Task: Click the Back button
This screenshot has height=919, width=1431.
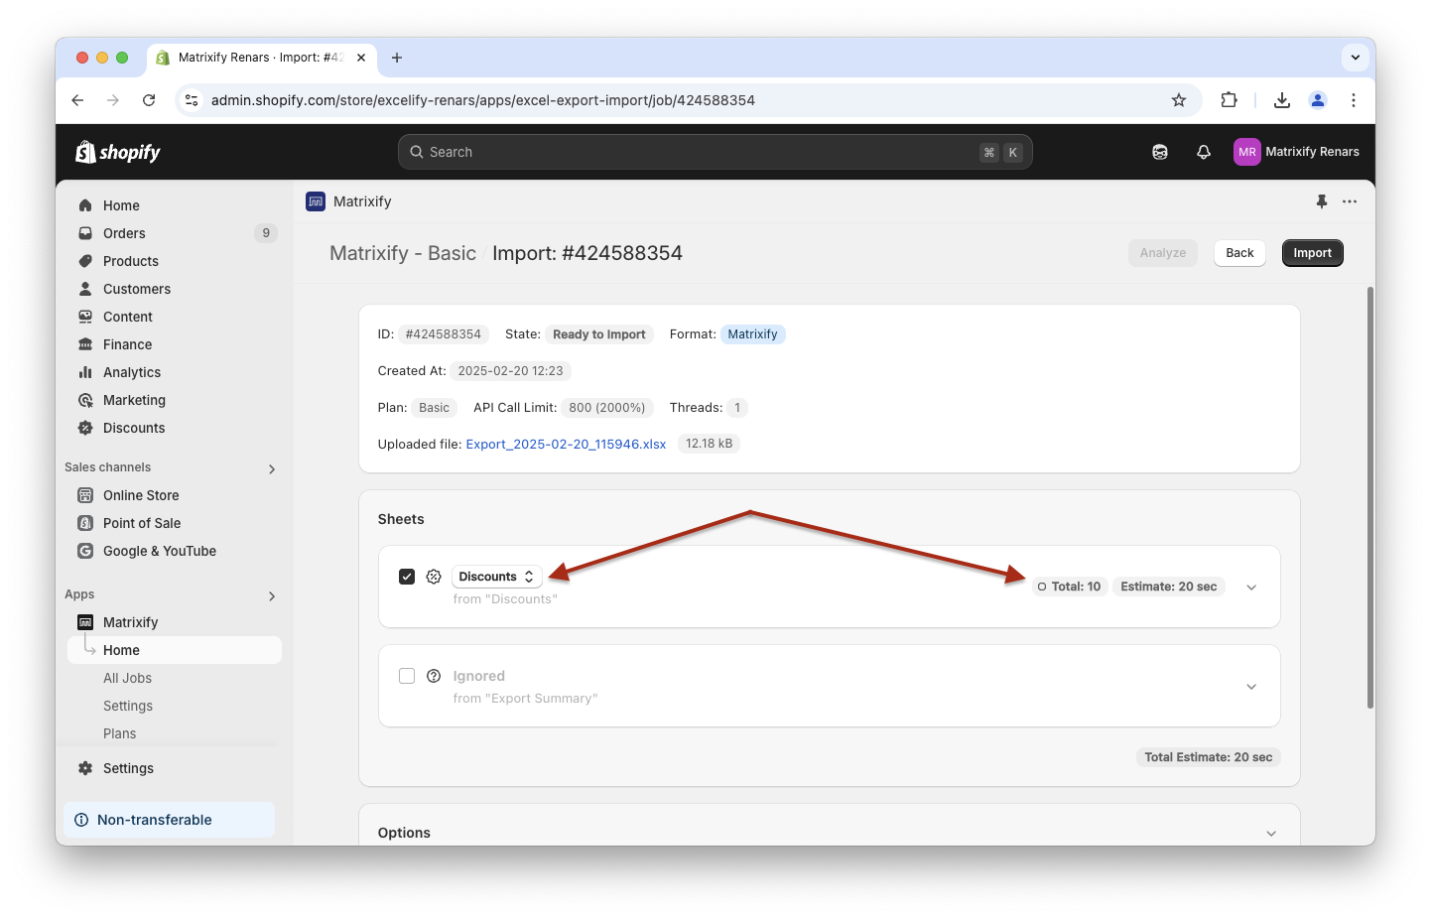Action: pos(1238,253)
